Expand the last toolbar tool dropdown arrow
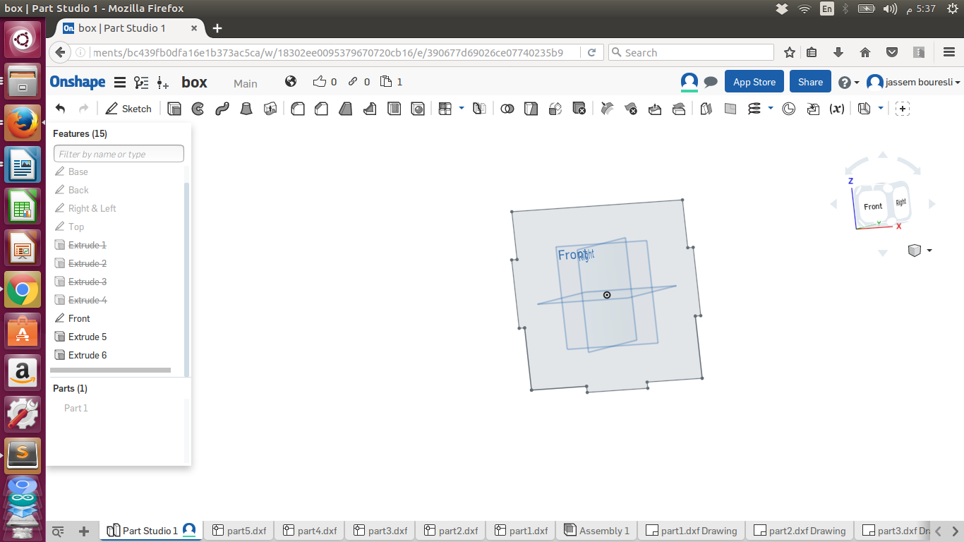 point(881,108)
